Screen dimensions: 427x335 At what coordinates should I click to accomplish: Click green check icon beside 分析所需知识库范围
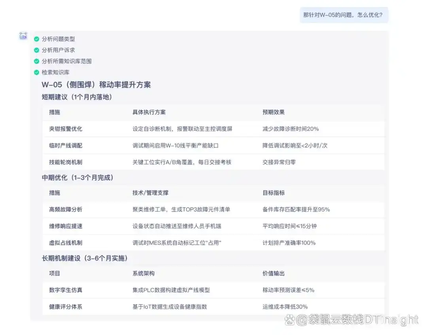[36, 61]
